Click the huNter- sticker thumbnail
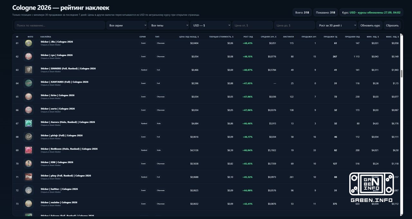This screenshot has height=219, width=412. [x=29, y=190]
